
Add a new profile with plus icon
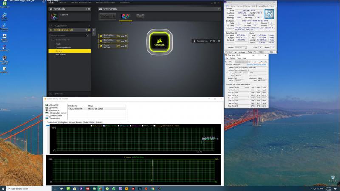pyautogui.click(x=87, y=8)
